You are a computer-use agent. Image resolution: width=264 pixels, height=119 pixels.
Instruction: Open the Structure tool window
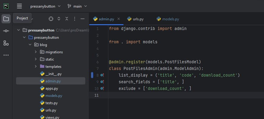coord(6,43)
